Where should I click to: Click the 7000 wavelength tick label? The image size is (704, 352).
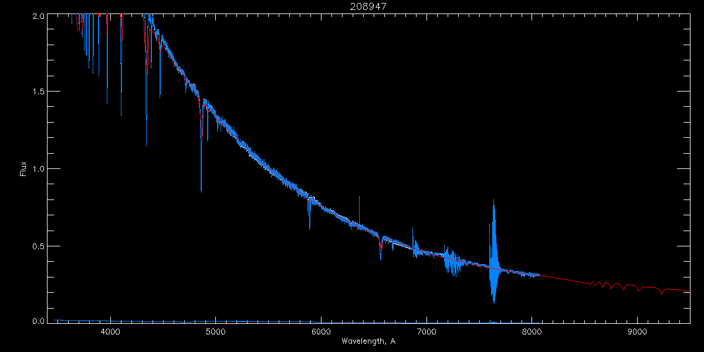pos(427,332)
